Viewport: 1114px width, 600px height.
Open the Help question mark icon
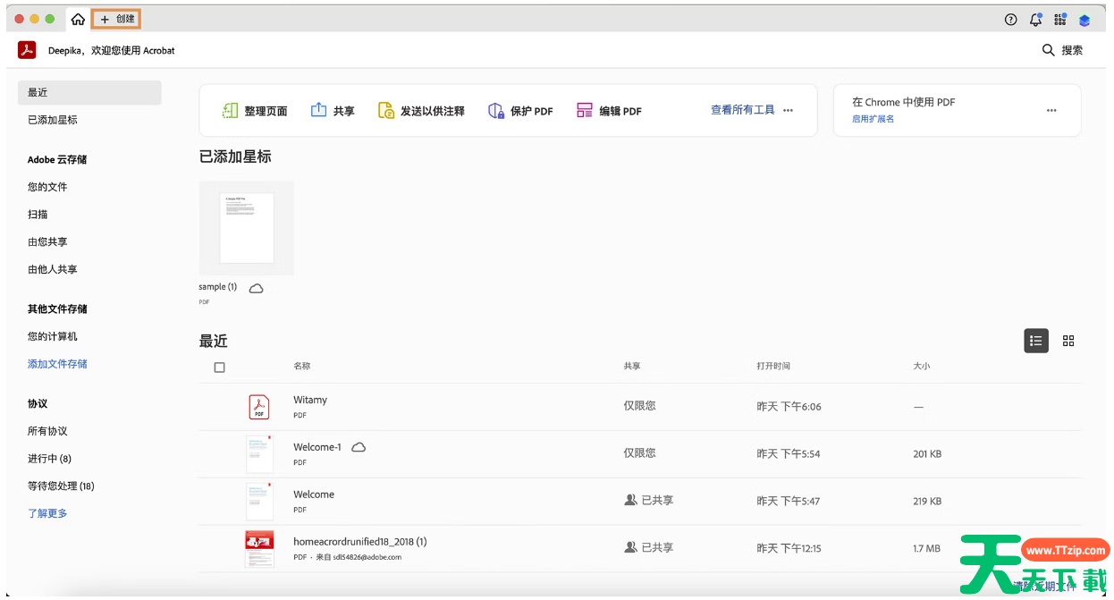coord(1011,20)
